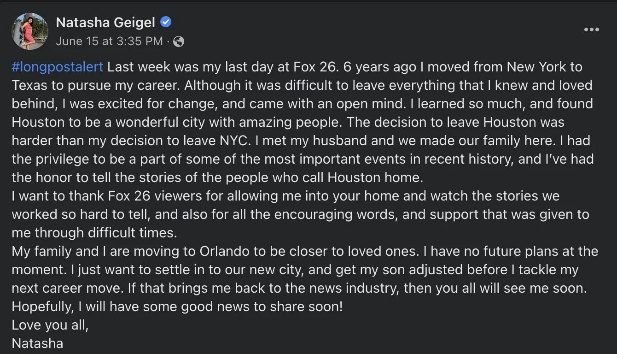The height and width of the screenshot is (354, 617).
Task: Open the three-dot post options menu
Action: tap(591, 30)
